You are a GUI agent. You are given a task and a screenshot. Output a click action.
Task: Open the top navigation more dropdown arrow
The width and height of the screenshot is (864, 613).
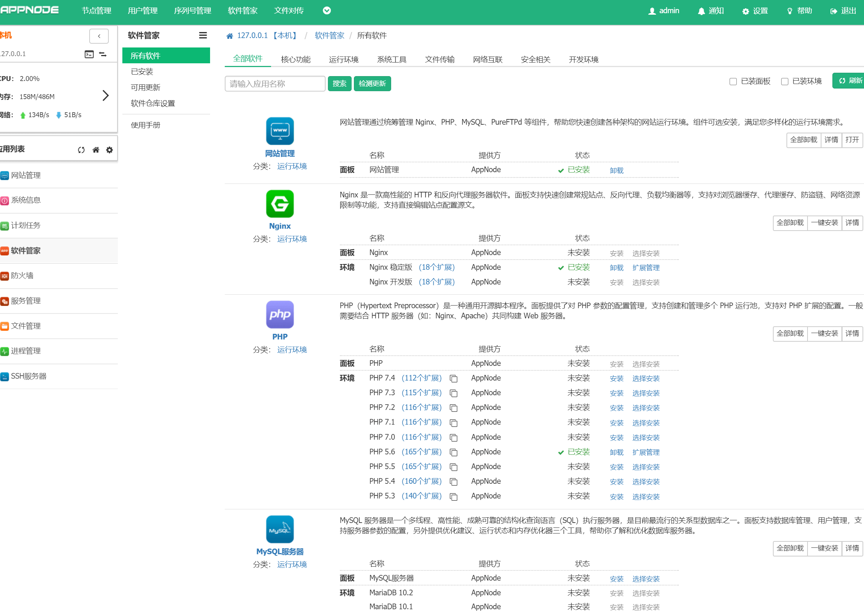[327, 11]
